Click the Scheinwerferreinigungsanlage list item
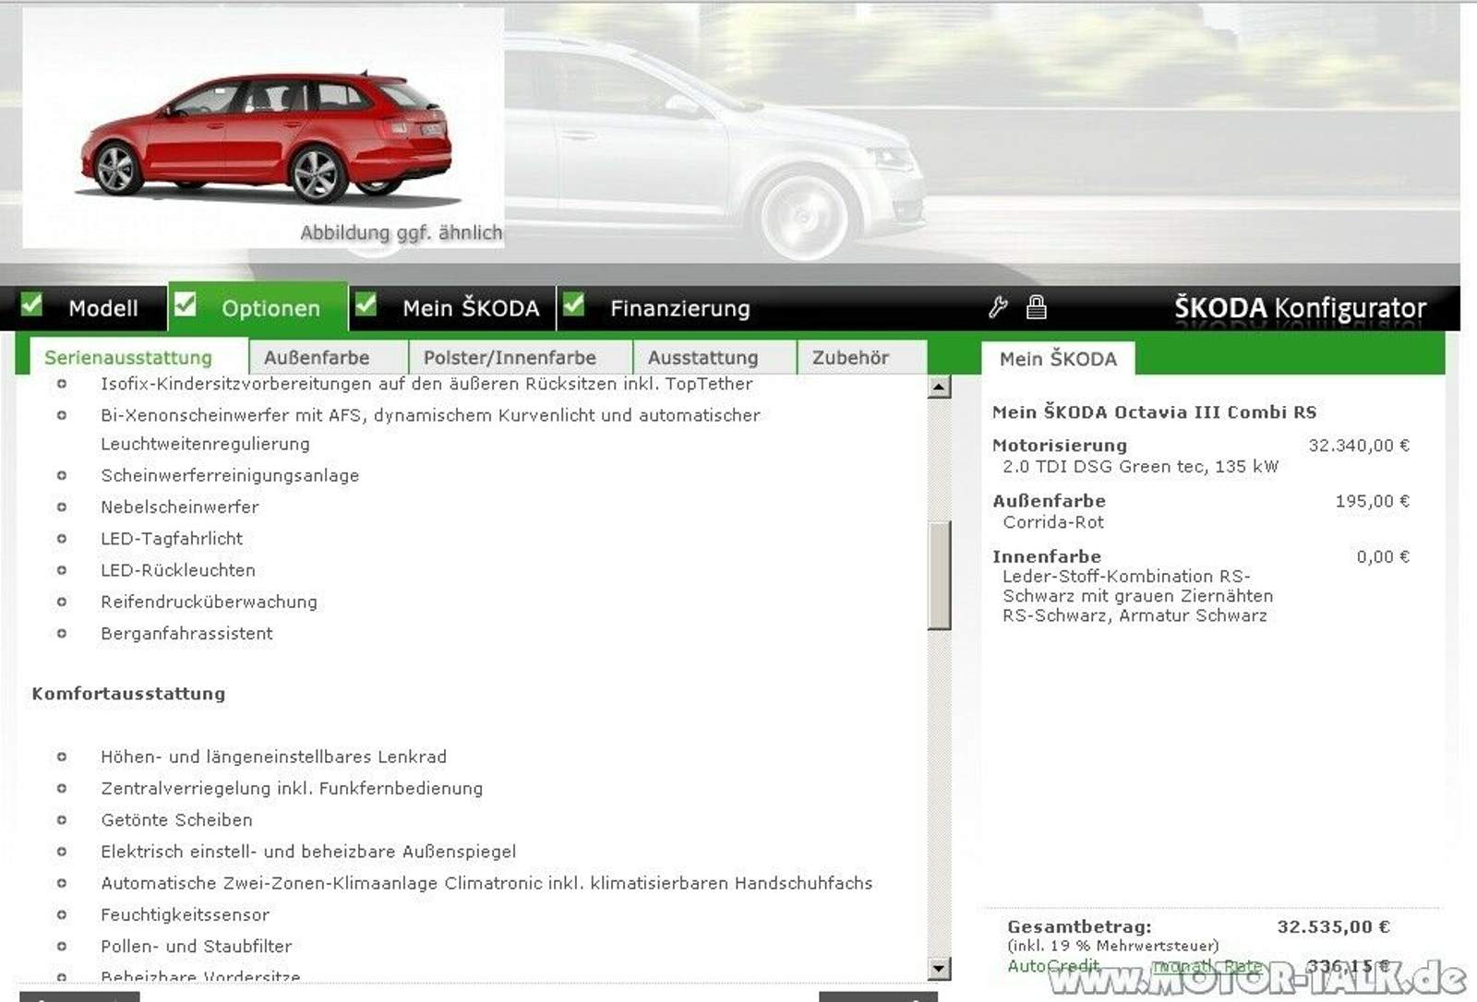The height and width of the screenshot is (1002, 1477). click(x=230, y=475)
